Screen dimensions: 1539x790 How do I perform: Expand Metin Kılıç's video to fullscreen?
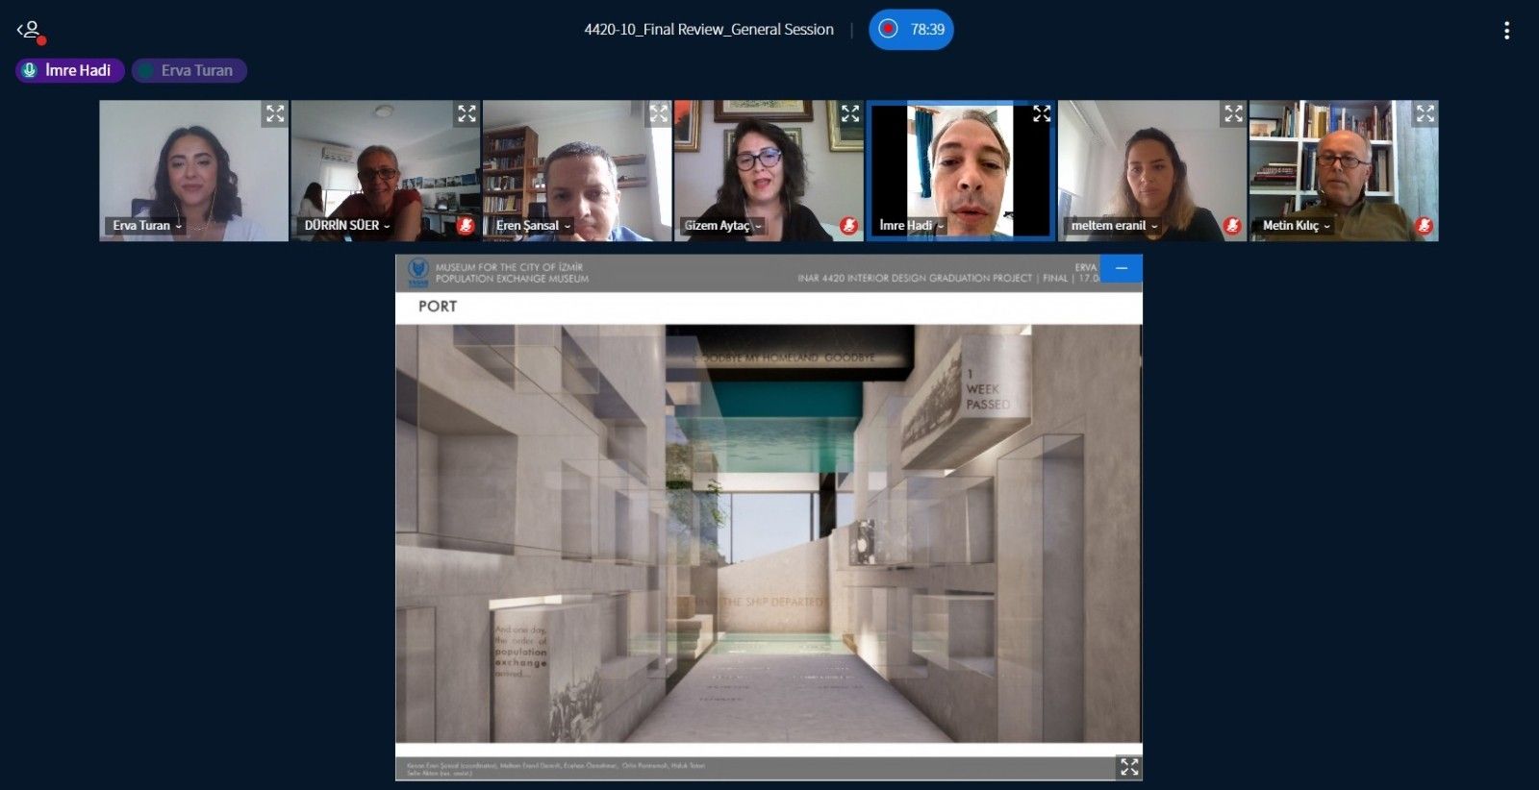pyautogui.click(x=1425, y=114)
